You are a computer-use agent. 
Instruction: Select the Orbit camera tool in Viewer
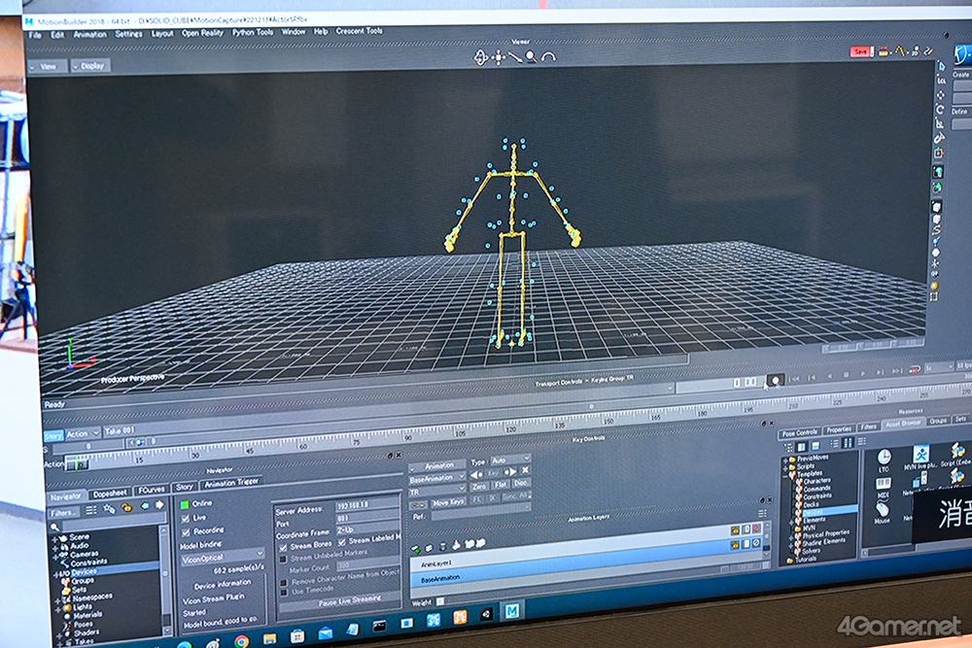click(x=481, y=57)
